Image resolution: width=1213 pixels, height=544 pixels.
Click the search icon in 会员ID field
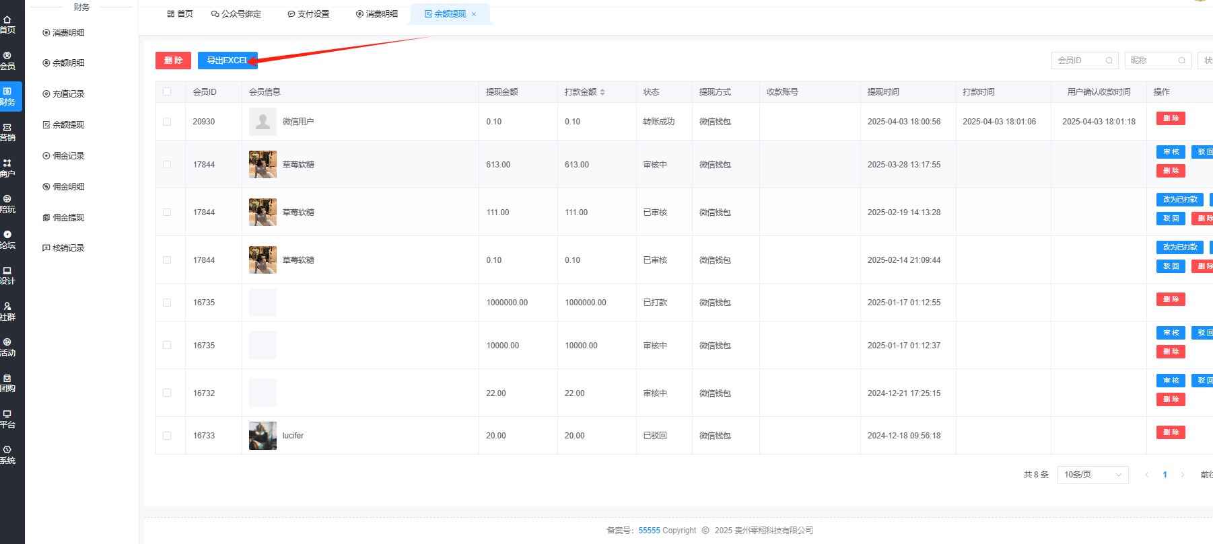[1109, 61]
